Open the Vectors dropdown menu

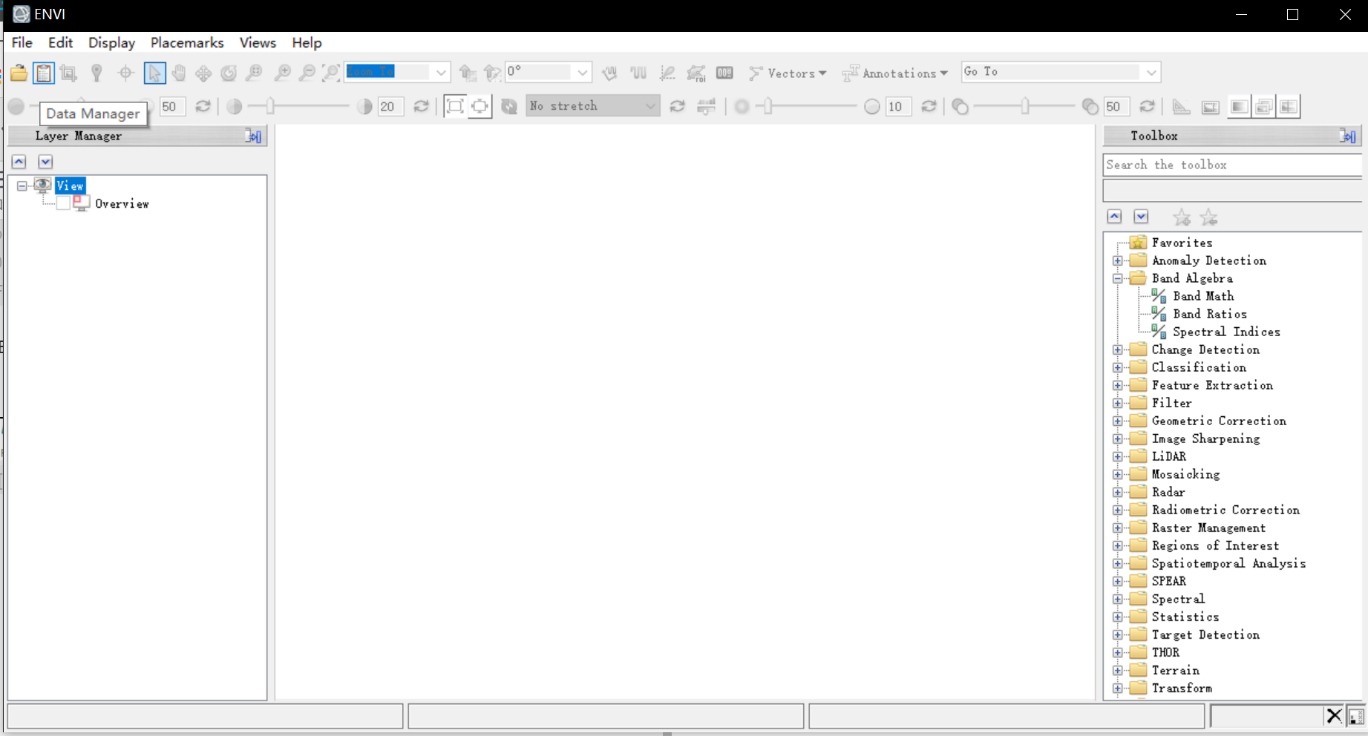(788, 73)
